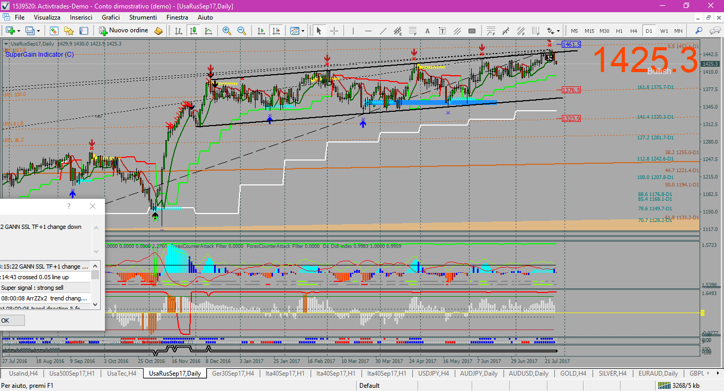Viewport: 724px width, 391px height.
Task: Toggle chart shift from right edge
Action: [276, 31]
